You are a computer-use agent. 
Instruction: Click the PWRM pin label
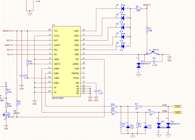[76, 78]
